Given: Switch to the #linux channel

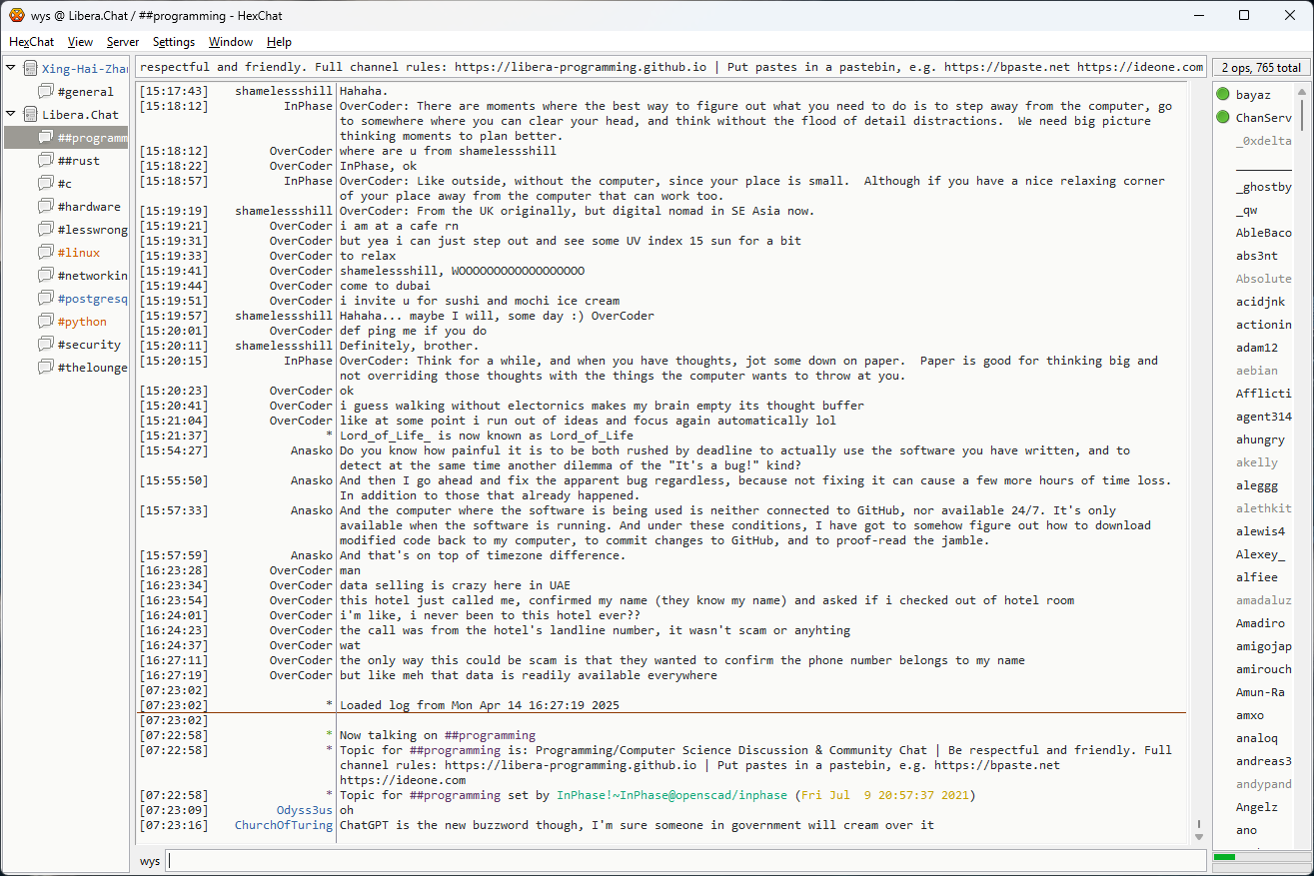Looking at the screenshot, I should tap(79, 253).
